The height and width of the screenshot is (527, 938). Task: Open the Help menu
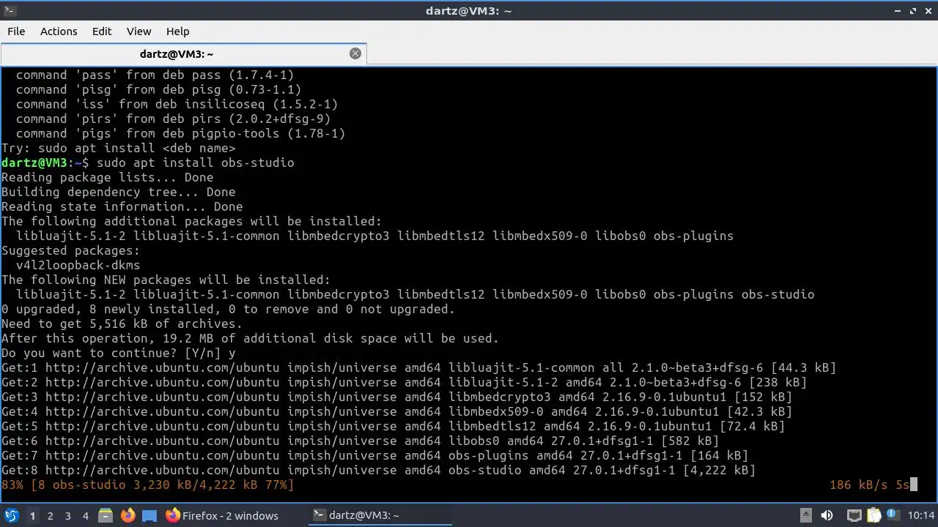177,31
